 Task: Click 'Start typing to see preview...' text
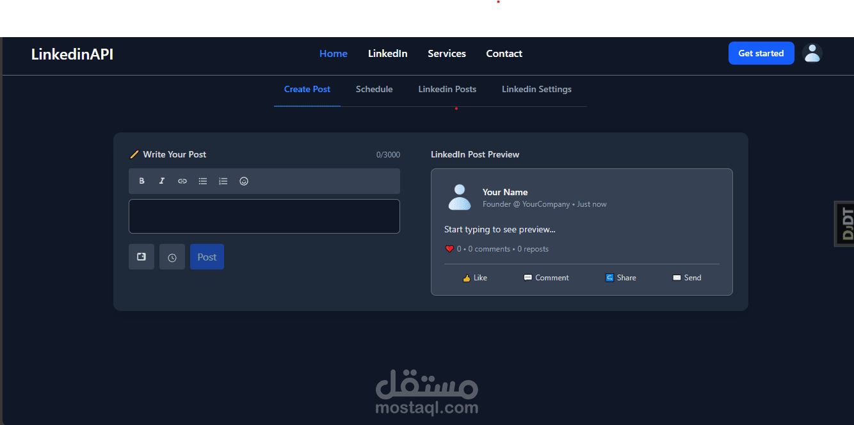[x=500, y=229]
